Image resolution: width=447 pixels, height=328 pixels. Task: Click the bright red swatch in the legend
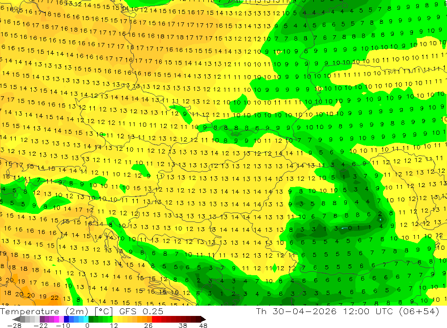pos(154,319)
